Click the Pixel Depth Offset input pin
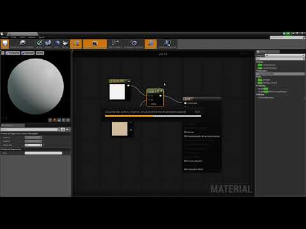Image resolution: width=306 pixels, height=229 pixels. pos(186,169)
